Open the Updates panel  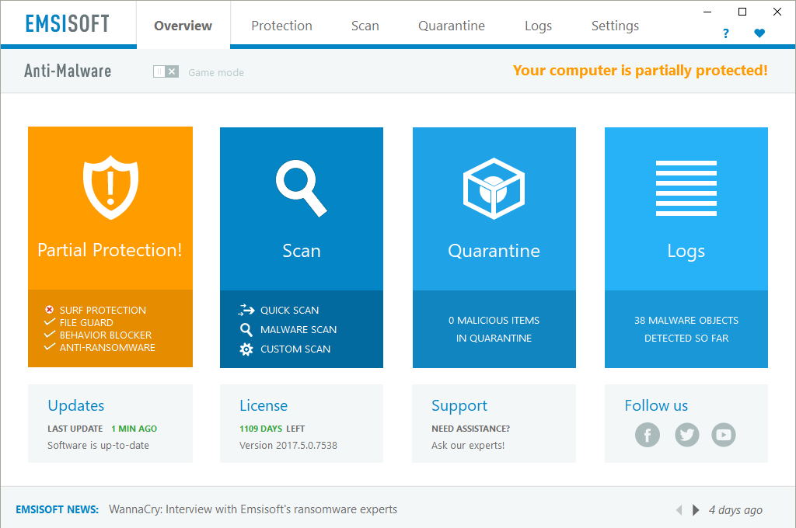point(75,405)
